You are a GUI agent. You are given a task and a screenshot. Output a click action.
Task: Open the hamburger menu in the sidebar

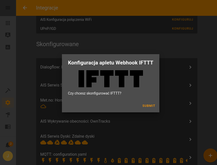pyautogui.click(x=8, y=8)
